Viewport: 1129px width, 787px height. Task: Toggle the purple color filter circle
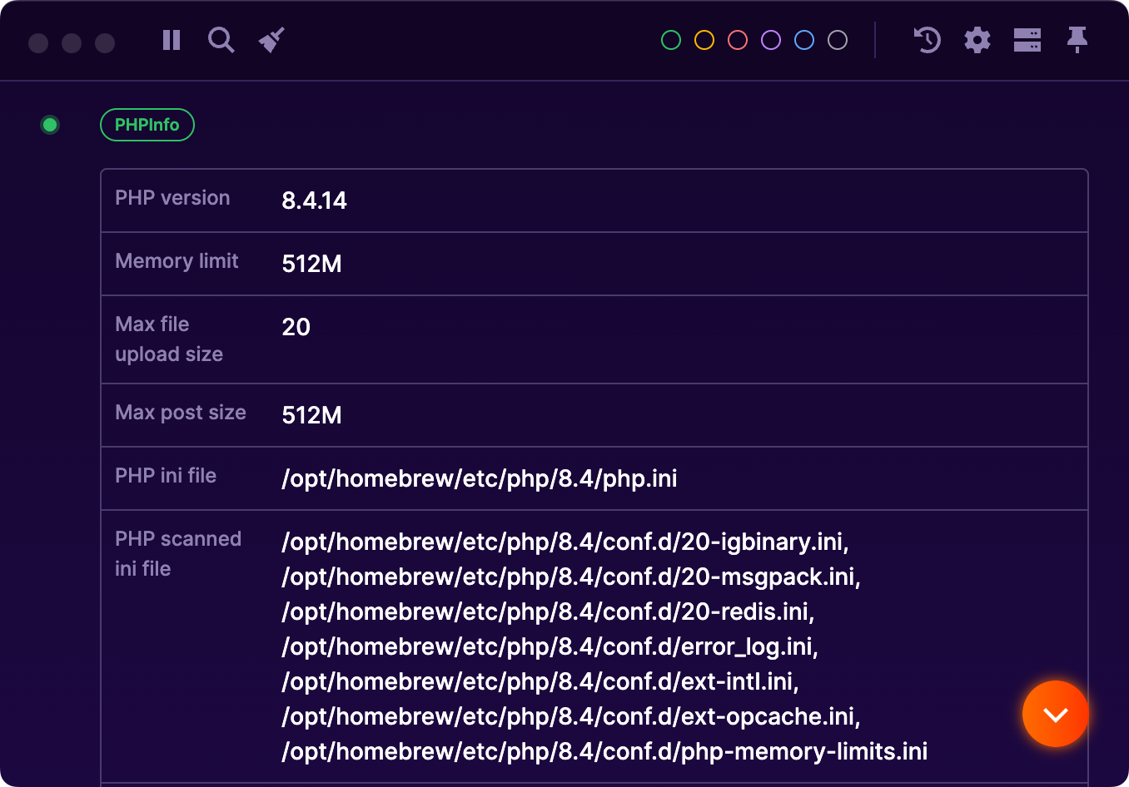[x=770, y=39]
